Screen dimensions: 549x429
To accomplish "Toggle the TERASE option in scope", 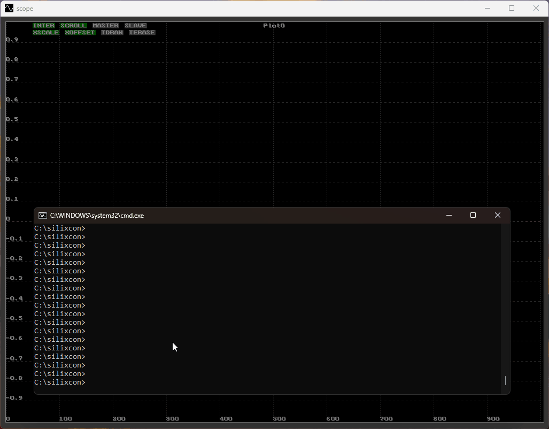I will [x=142, y=33].
